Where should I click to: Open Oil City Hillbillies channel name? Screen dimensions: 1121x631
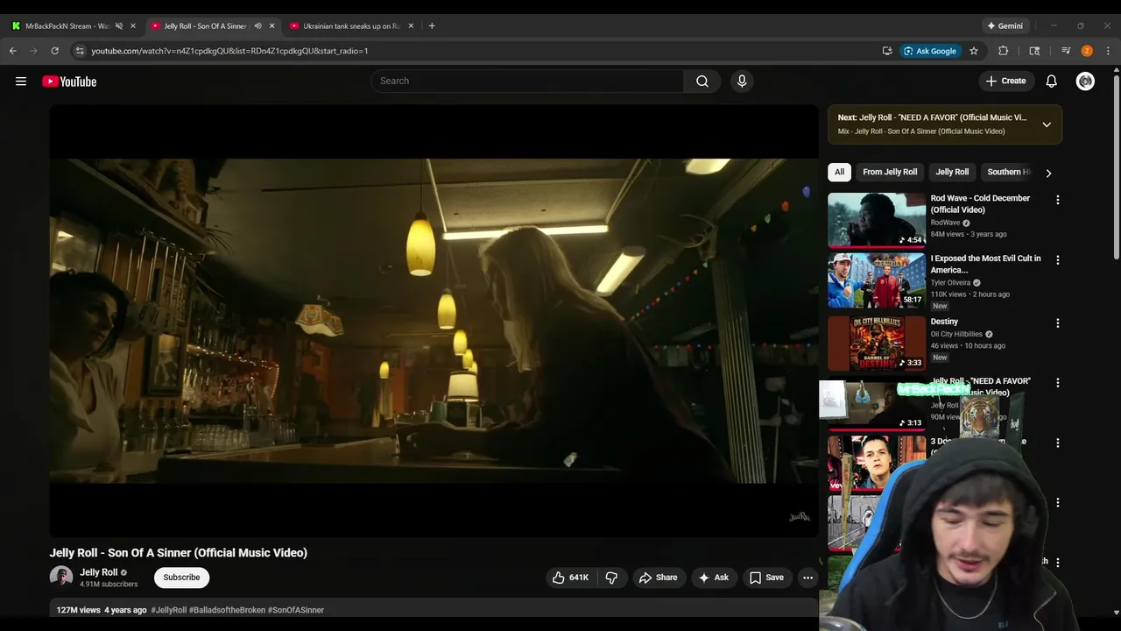click(956, 334)
